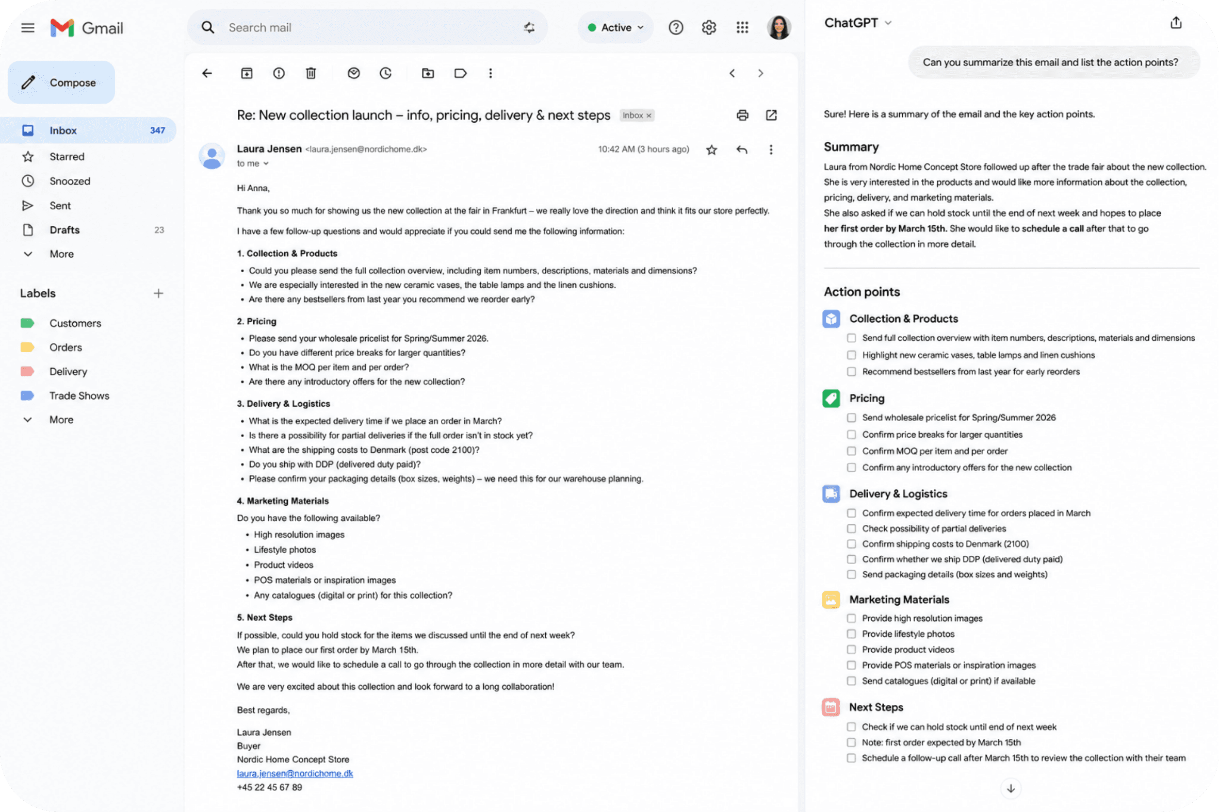
Task: Jump to bottom of ChatGPT chat
Action: [1011, 788]
